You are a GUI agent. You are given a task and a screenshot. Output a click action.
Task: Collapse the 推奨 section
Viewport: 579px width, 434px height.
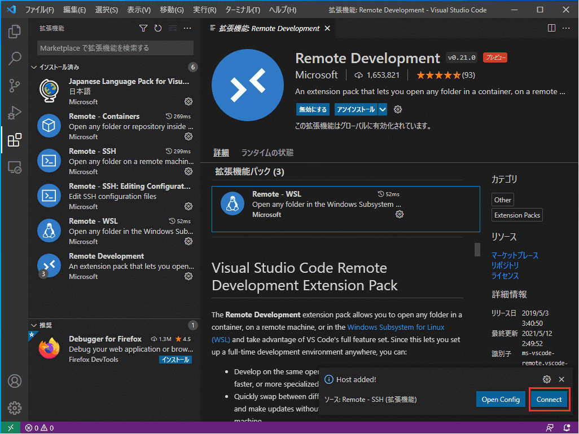pos(34,325)
